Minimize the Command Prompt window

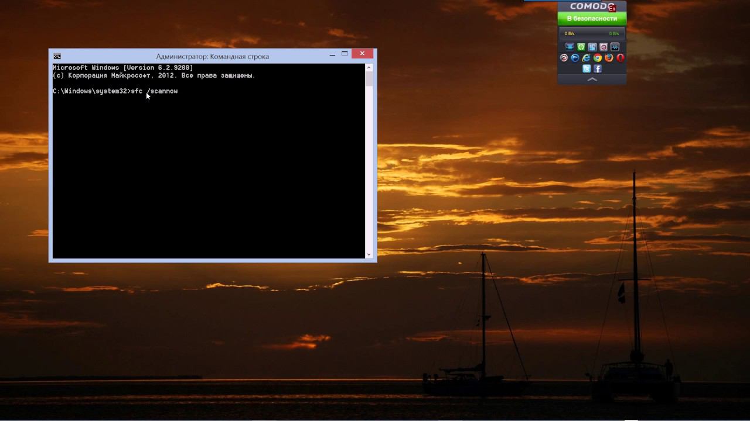(x=332, y=54)
